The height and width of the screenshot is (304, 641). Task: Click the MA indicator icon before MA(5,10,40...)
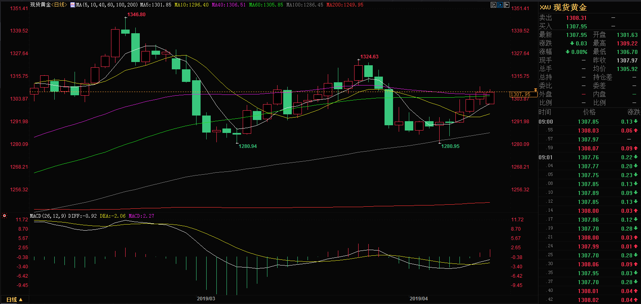[x=73, y=5]
